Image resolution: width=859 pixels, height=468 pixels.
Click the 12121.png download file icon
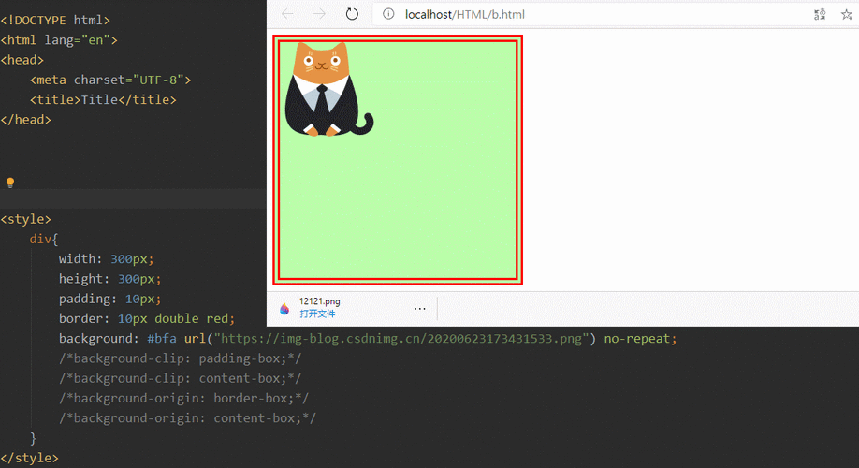[x=284, y=308]
